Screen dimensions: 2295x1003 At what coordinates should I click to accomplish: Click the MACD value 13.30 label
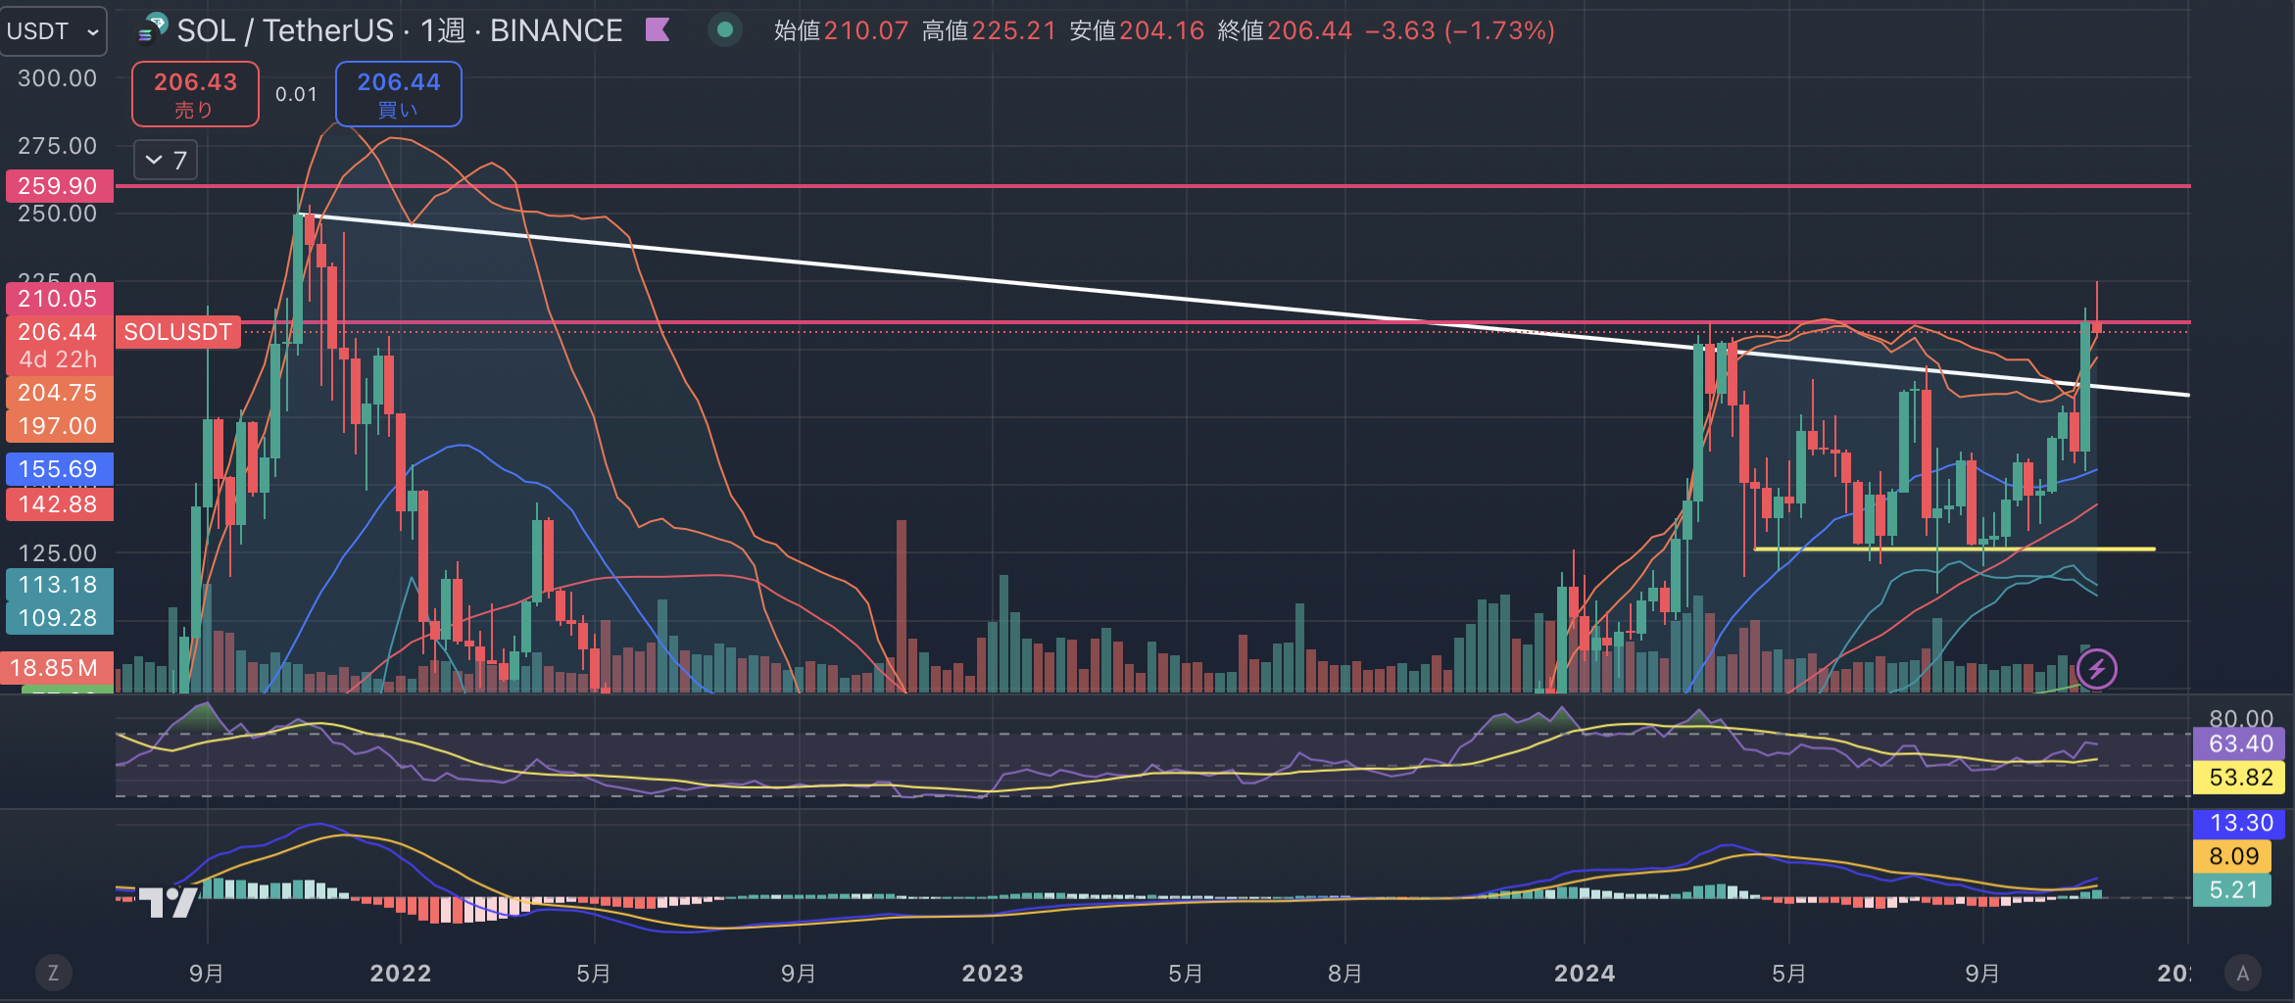[x=2240, y=823]
